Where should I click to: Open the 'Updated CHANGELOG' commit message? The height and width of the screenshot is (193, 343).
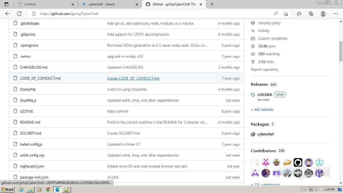click(125, 67)
